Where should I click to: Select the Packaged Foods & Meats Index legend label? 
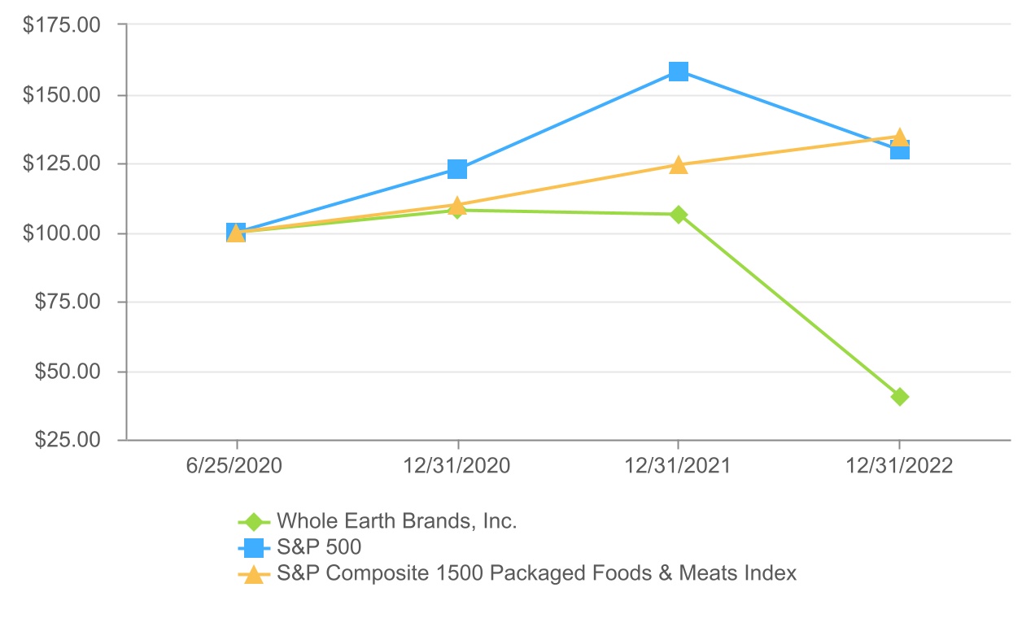(536, 573)
